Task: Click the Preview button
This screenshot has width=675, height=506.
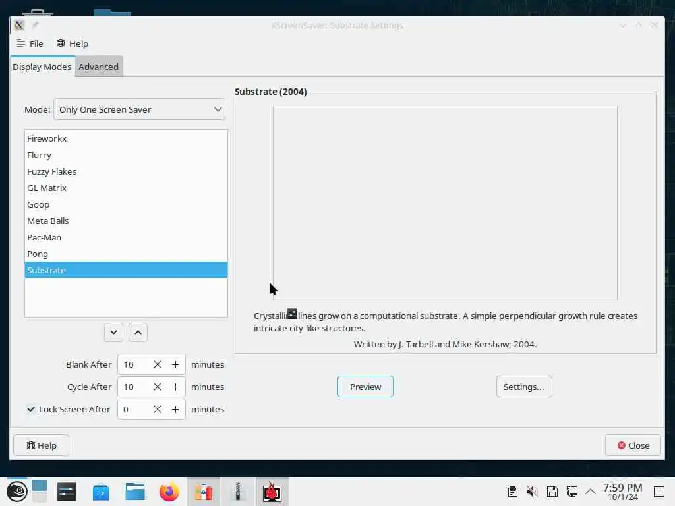Action: pos(365,386)
